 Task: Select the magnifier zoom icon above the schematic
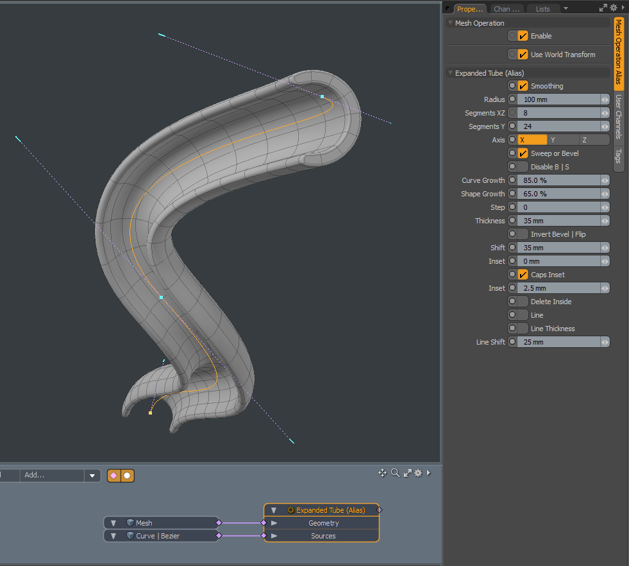394,473
